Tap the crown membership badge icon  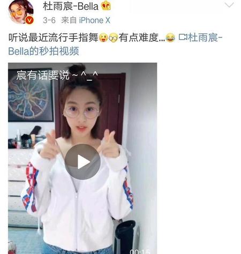[x=106, y=5]
